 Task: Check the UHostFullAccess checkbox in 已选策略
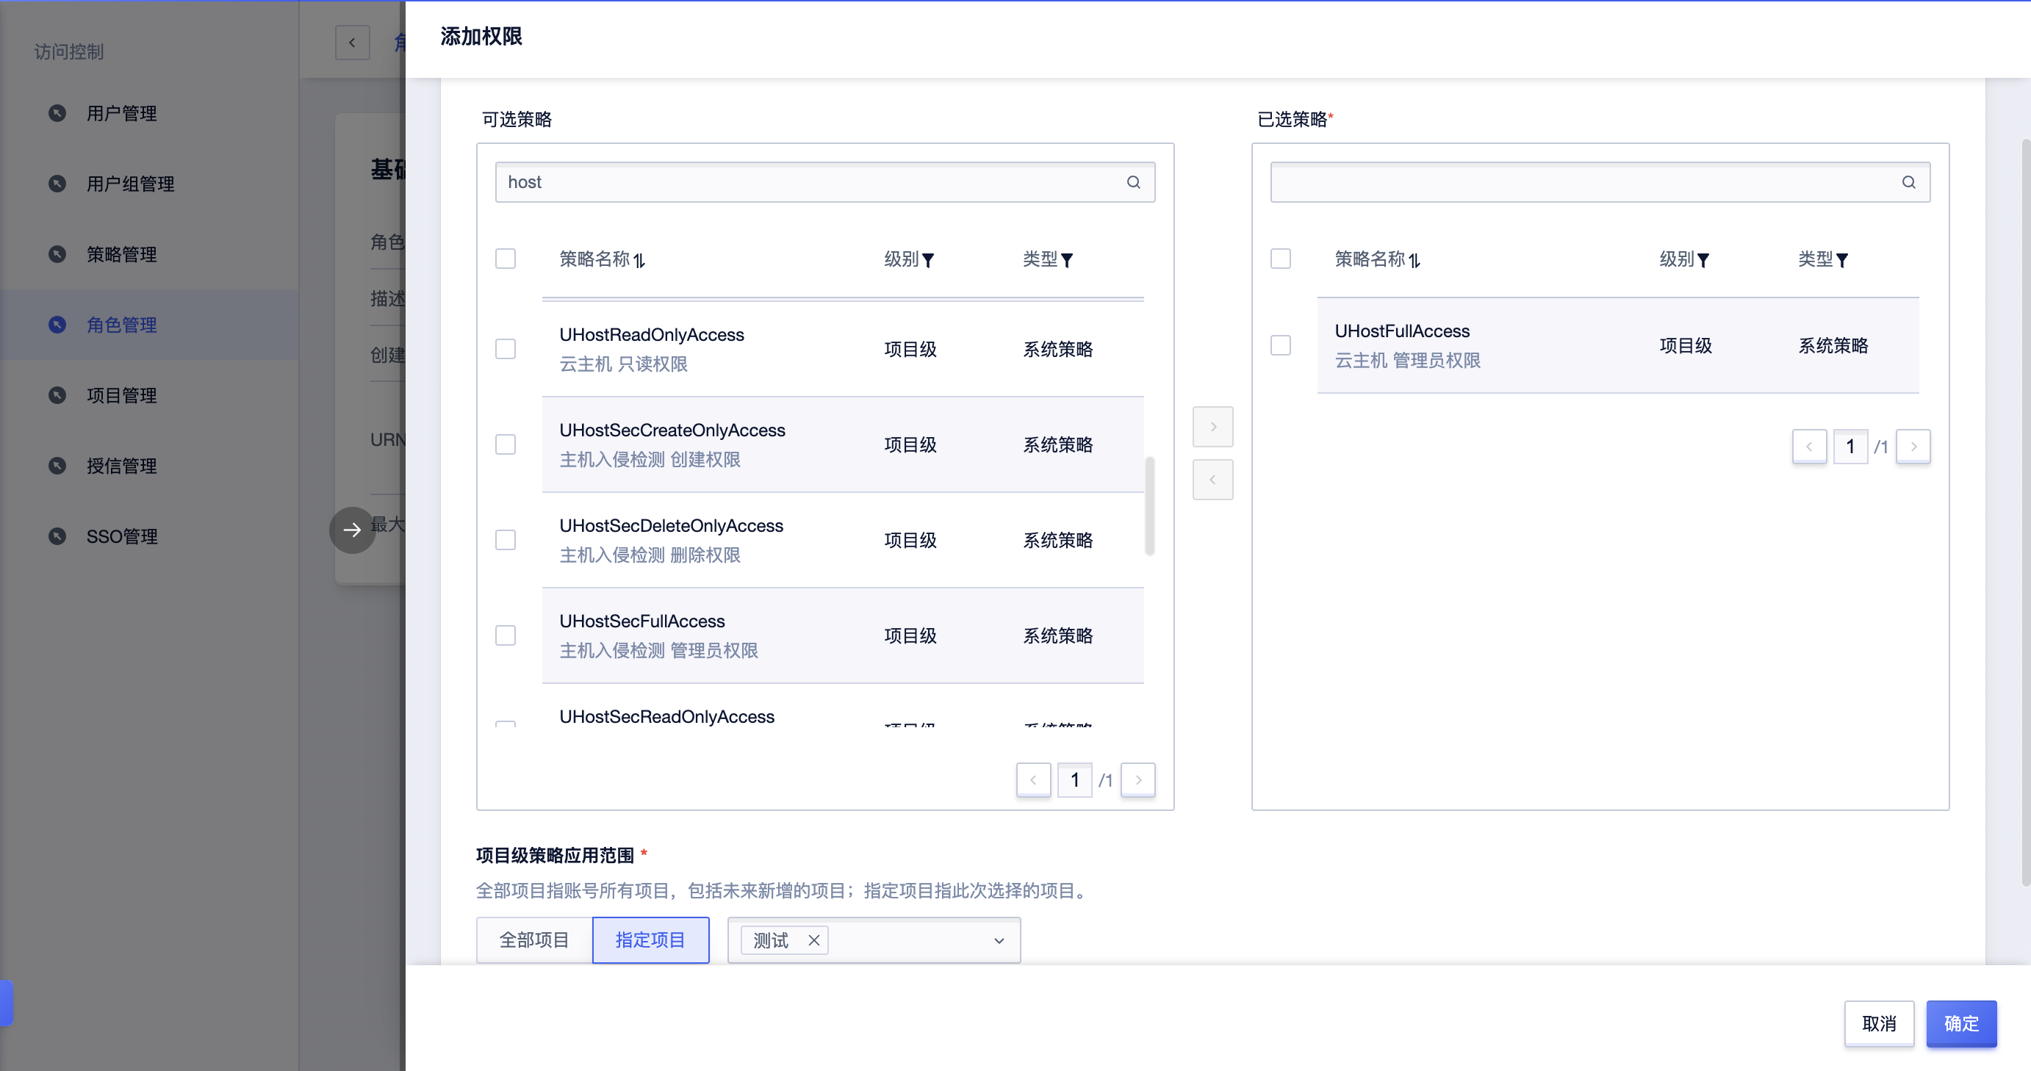pos(1281,345)
